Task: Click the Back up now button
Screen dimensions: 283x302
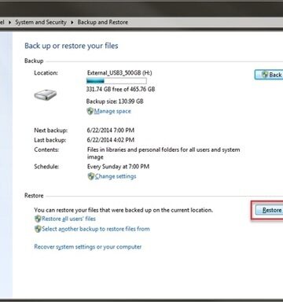Action: click(x=269, y=75)
